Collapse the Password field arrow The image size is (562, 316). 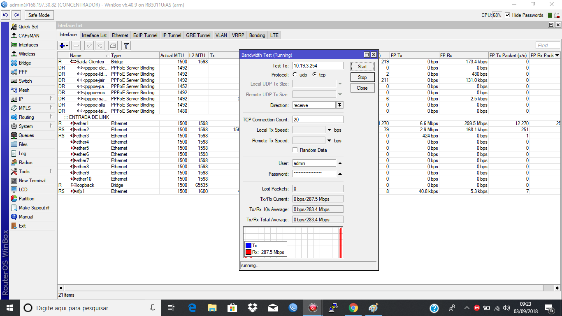340,174
